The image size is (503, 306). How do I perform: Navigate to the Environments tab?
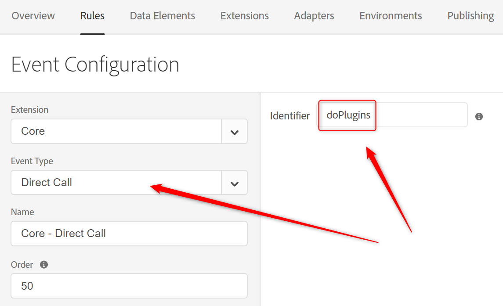click(x=391, y=16)
